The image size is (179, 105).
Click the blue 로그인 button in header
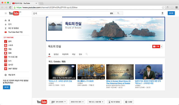pyautogui.click(x=171, y=13)
